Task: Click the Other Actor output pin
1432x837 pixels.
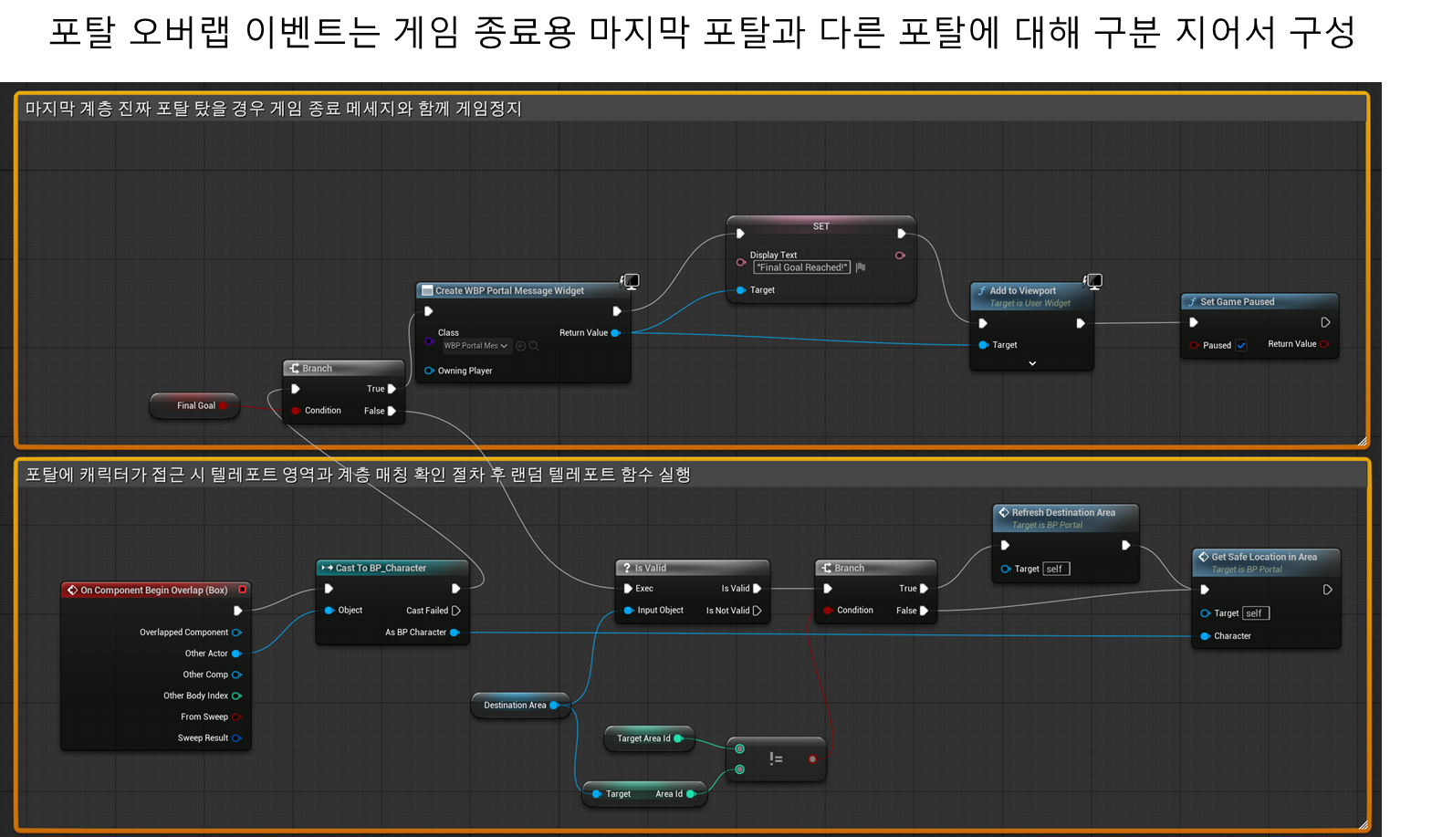Action: [x=236, y=654]
